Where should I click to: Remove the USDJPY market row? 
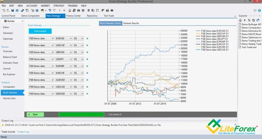tap(87, 59)
